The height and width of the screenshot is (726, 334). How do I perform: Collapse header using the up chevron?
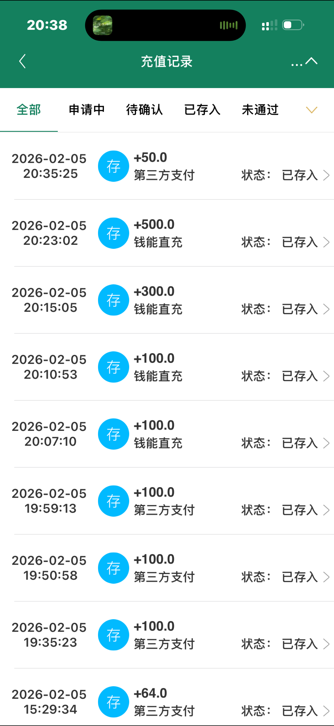(x=312, y=61)
